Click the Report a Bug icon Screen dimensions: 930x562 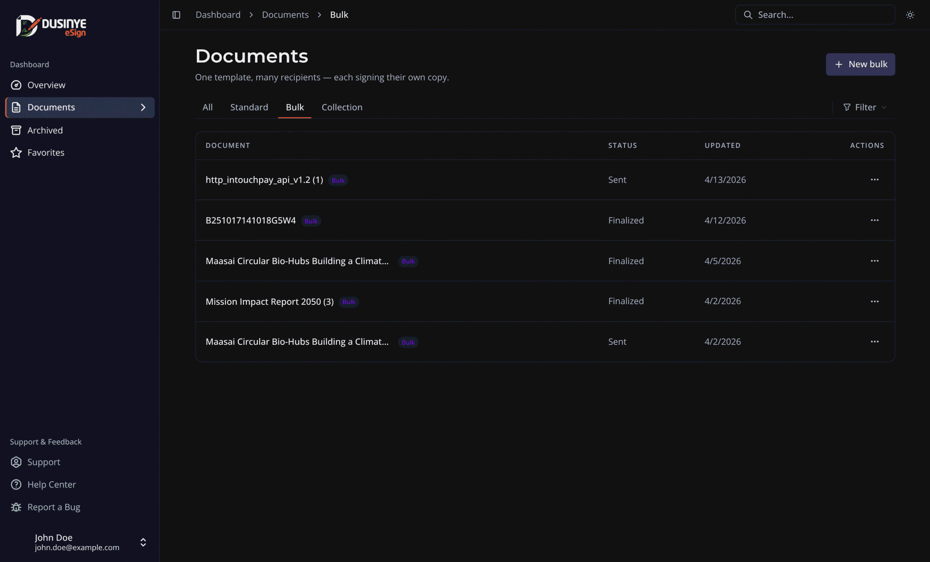pyautogui.click(x=16, y=507)
